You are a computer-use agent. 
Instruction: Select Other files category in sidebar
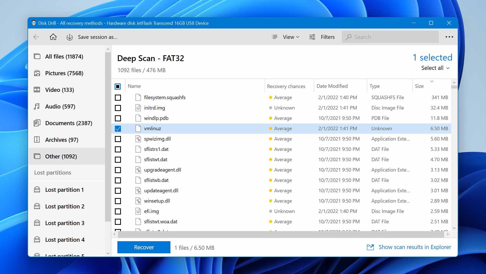61,156
